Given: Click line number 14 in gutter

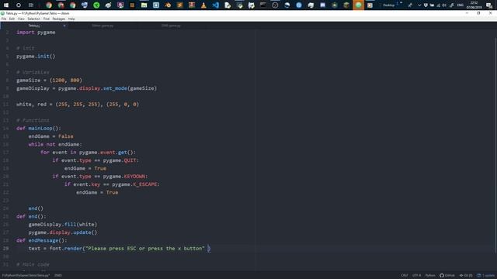Looking at the screenshot, I should (x=6, y=129).
